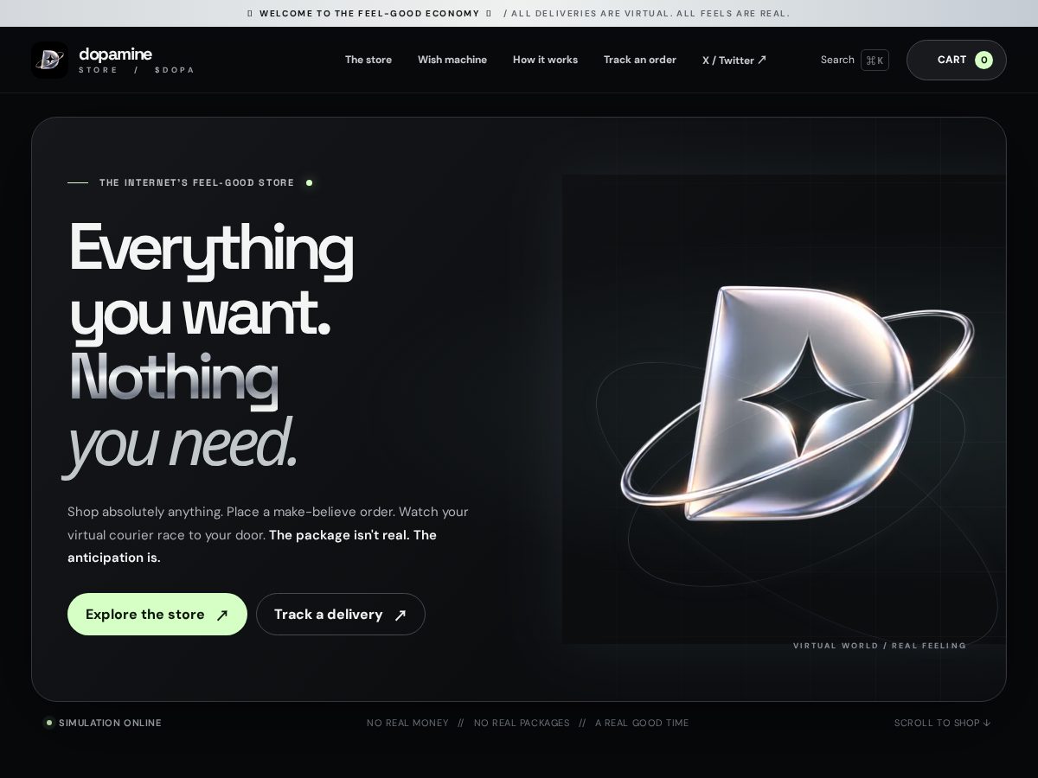Open the dopamine brand name link
The width and height of the screenshot is (1038, 778).
tap(115, 54)
